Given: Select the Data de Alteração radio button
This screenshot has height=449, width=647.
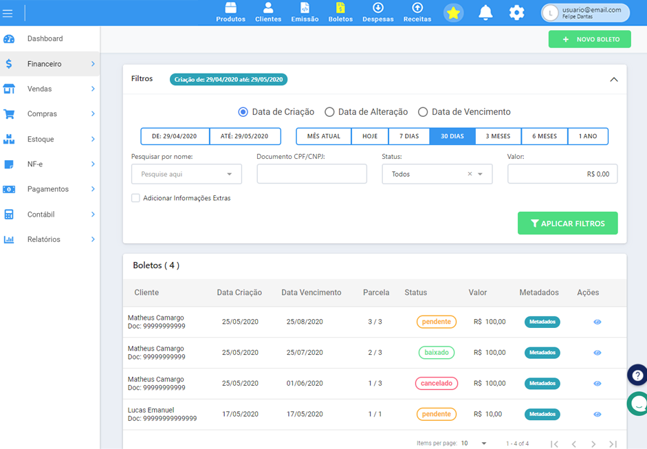Looking at the screenshot, I should coord(330,112).
